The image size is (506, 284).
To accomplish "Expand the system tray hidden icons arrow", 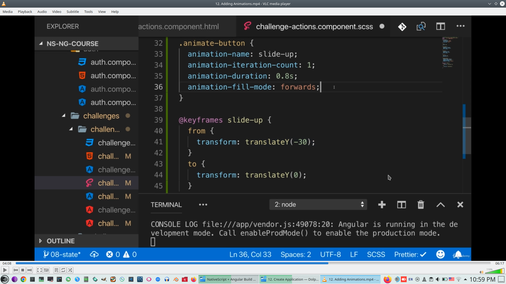I will pyautogui.click(x=465, y=279).
